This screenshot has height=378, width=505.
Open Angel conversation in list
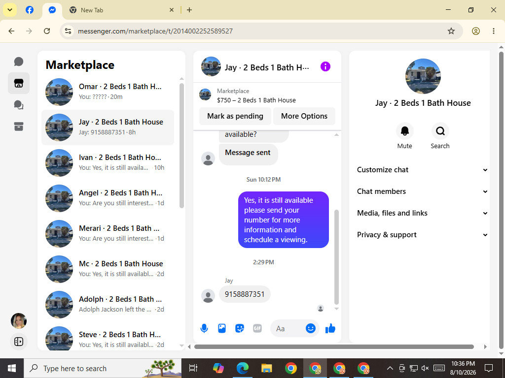(108, 198)
